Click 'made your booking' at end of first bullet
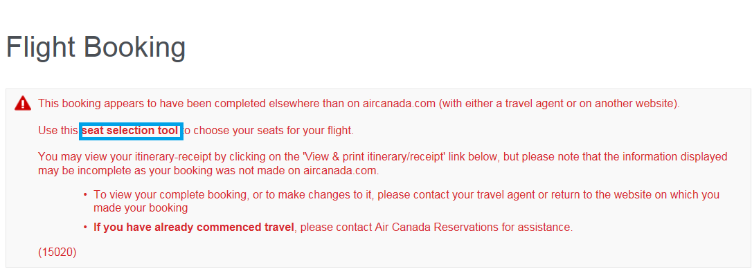 click(x=141, y=208)
